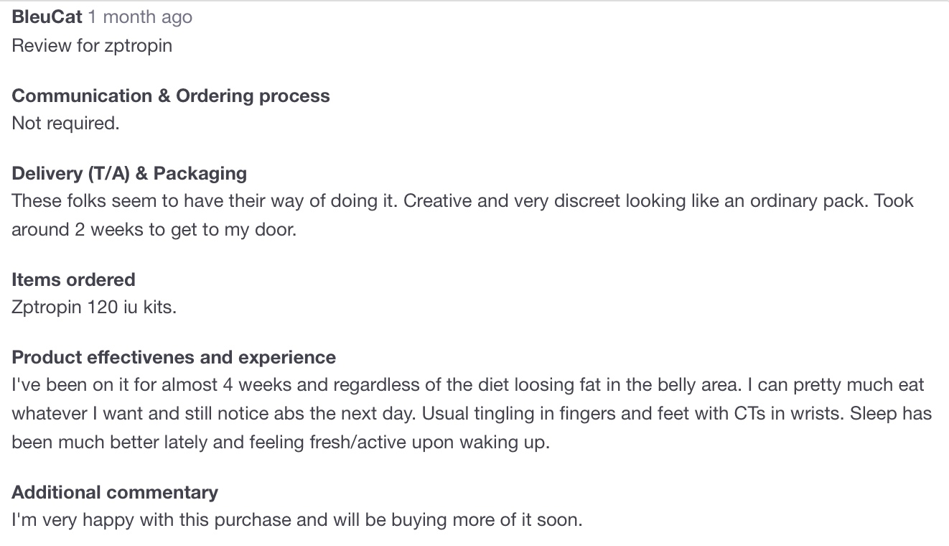Click the "Product effectivenes and experience" heading
Image resolution: width=949 pixels, height=546 pixels.
pos(174,357)
